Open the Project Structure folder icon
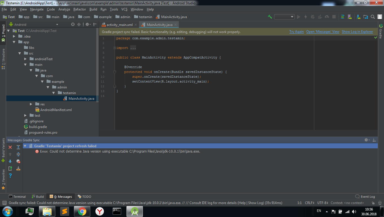Viewport: 384px width, 217px height. [x=366, y=17]
